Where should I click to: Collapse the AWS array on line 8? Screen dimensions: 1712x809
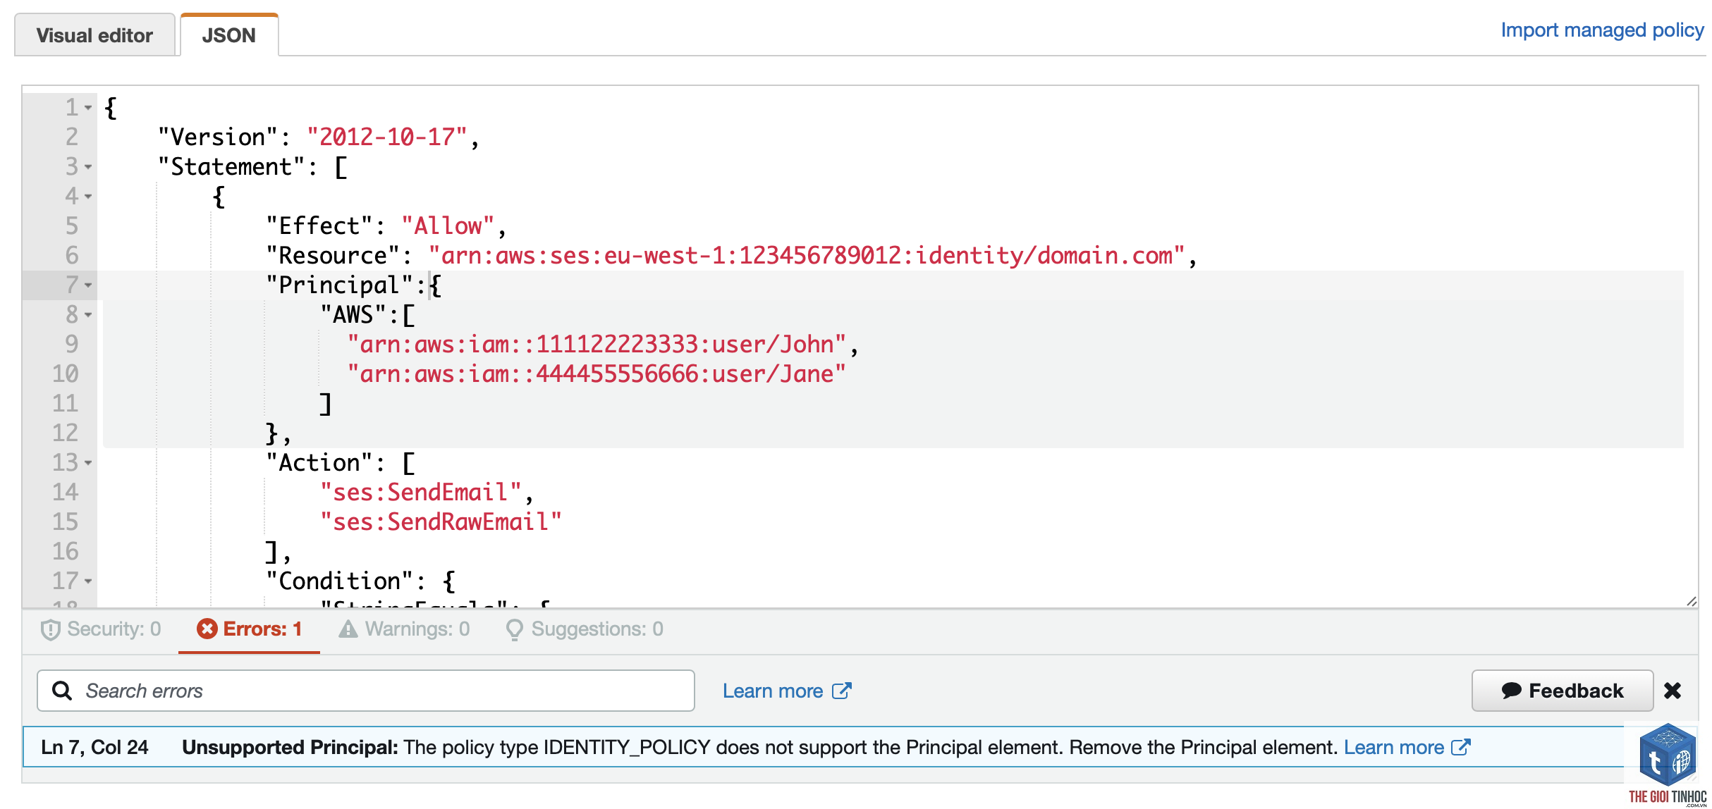click(x=88, y=315)
